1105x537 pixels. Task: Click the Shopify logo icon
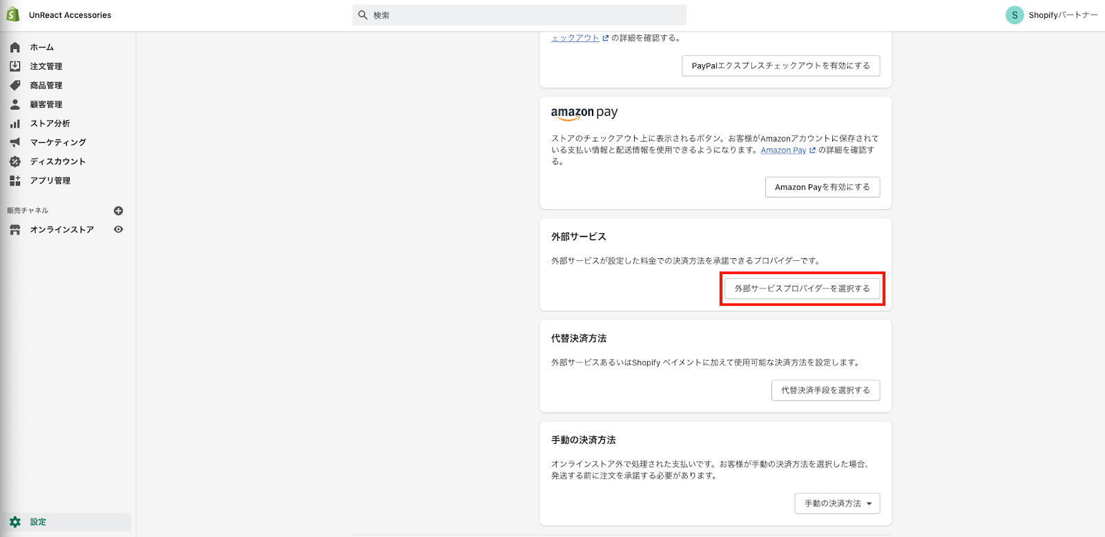[x=13, y=14]
